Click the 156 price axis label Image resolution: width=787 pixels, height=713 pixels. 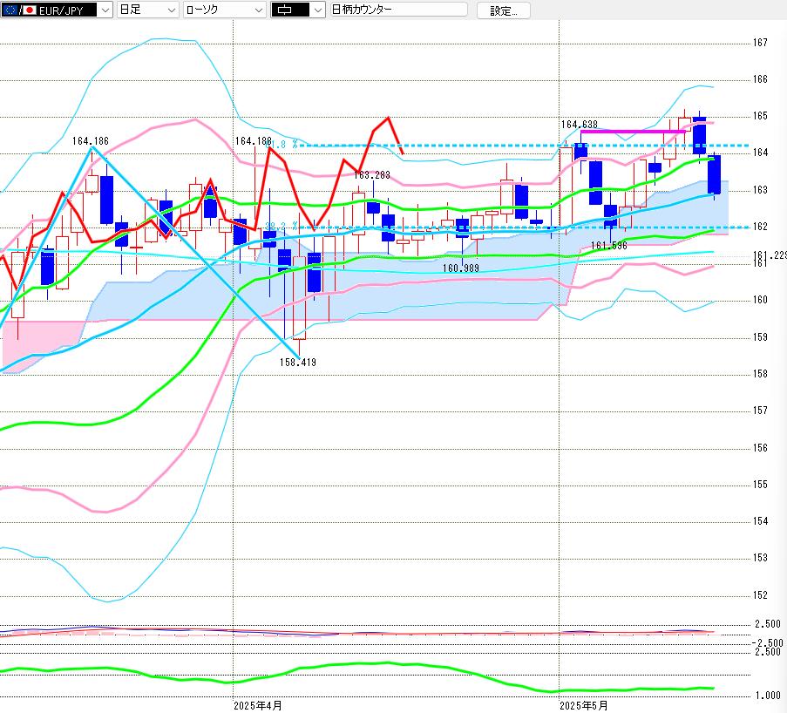(760, 447)
